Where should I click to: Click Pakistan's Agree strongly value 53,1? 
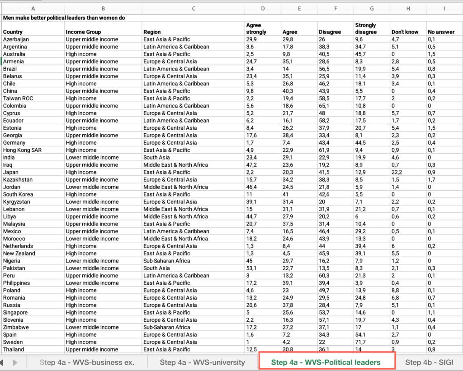tap(263, 268)
